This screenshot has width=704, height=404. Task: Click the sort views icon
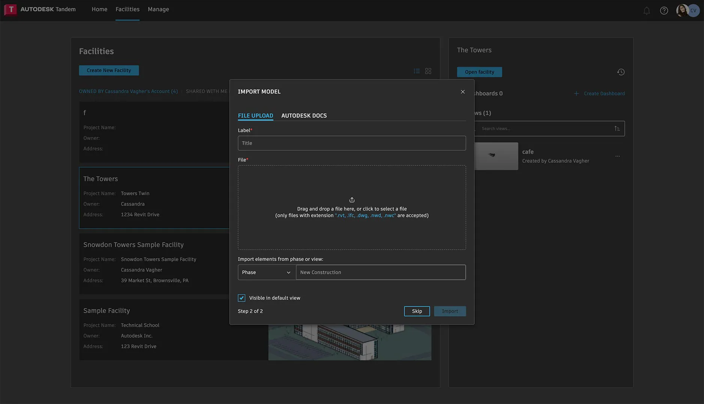click(x=617, y=129)
